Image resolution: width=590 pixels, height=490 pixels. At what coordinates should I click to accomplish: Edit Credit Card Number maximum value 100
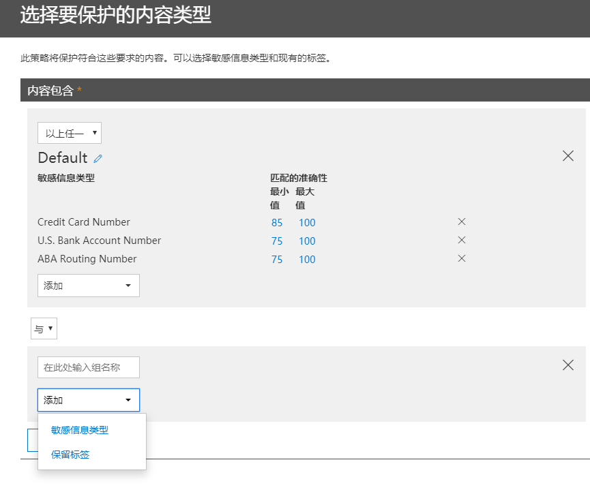pos(307,223)
